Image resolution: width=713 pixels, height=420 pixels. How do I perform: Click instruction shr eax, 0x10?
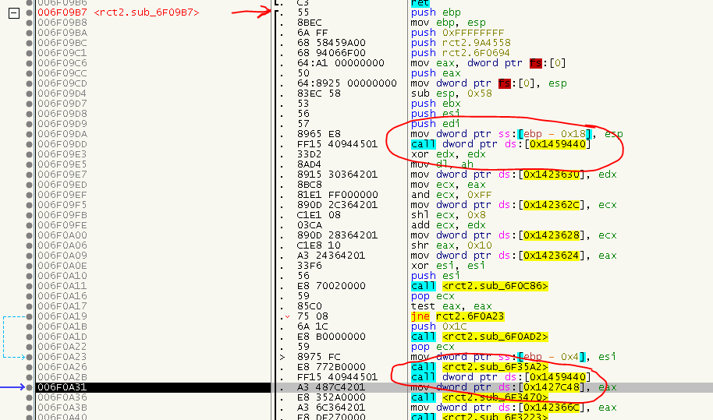(452, 245)
